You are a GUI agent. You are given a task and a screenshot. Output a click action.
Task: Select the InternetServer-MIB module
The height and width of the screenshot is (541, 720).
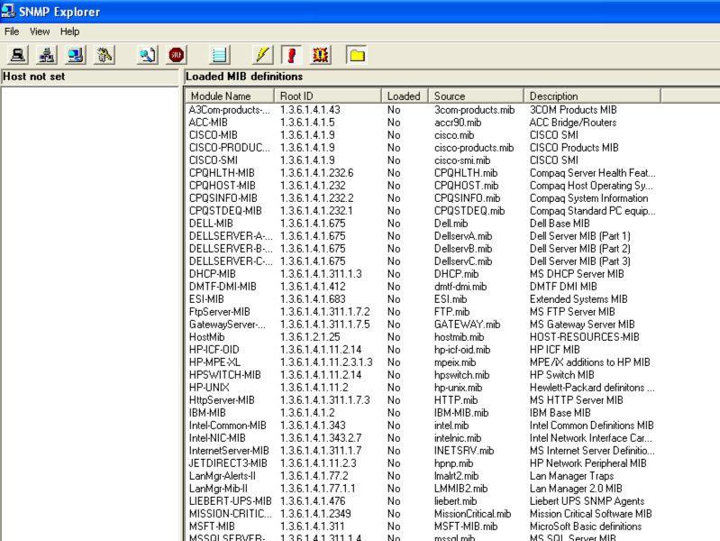coord(229,451)
